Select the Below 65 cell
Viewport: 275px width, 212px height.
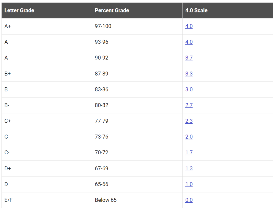point(137,200)
